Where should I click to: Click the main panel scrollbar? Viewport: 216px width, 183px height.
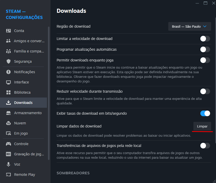[215, 80]
